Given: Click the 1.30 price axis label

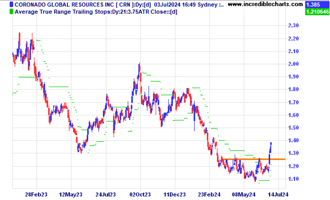Looking at the screenshot, I should pos(293,153).
